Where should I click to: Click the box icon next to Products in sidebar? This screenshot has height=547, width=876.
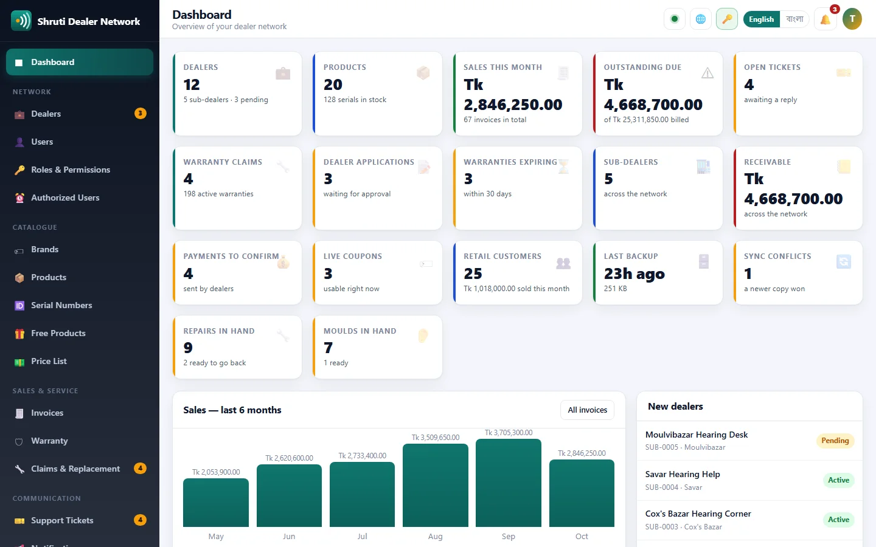pyautogui.click(x=19, y=278)
